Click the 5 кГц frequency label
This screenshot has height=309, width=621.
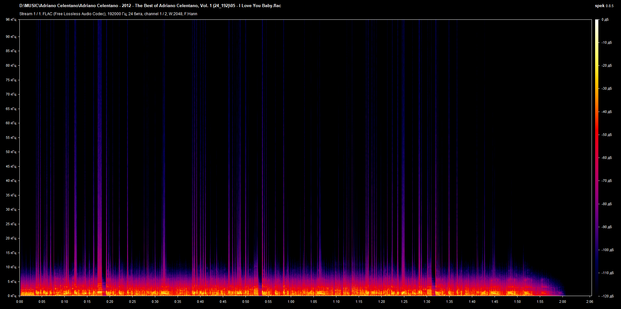(x=12, y=281)
